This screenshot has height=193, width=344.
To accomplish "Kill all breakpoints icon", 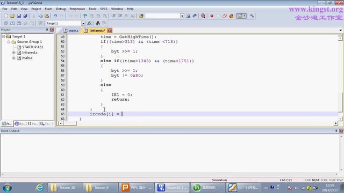I will (231, 16).
